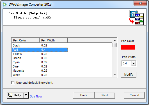The width and height of the screenshot is (149, 105).
Task: Select the Black pen row
Action: tap(40, 45)
